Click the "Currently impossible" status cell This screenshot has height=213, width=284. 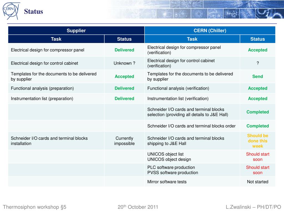125,141
